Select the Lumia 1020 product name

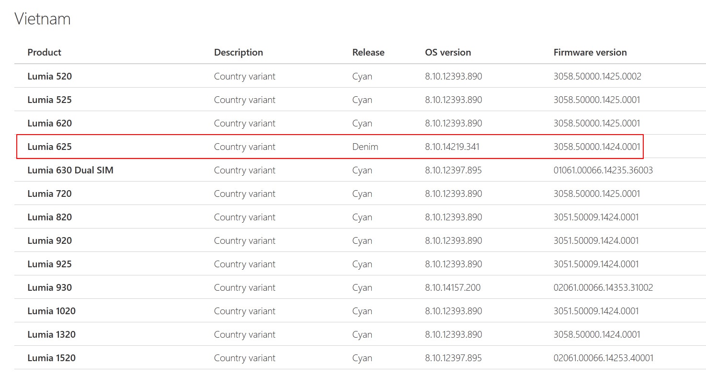[52, 311]
